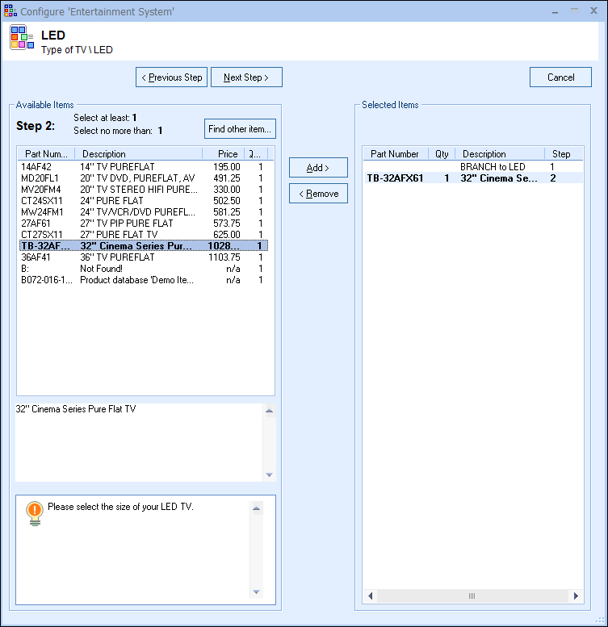The width and height of the screenshot is (608, 627).
Task: Click the Part Number header in Selected Items
Action: tap(396, 154)
